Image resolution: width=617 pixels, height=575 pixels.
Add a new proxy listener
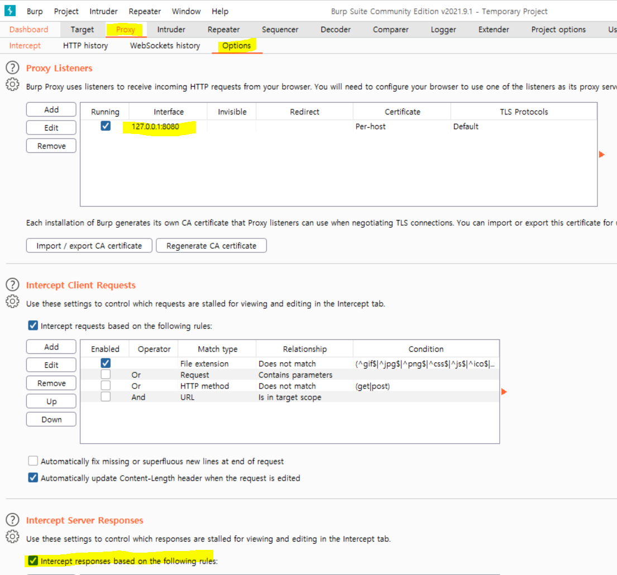pos(51,109)
